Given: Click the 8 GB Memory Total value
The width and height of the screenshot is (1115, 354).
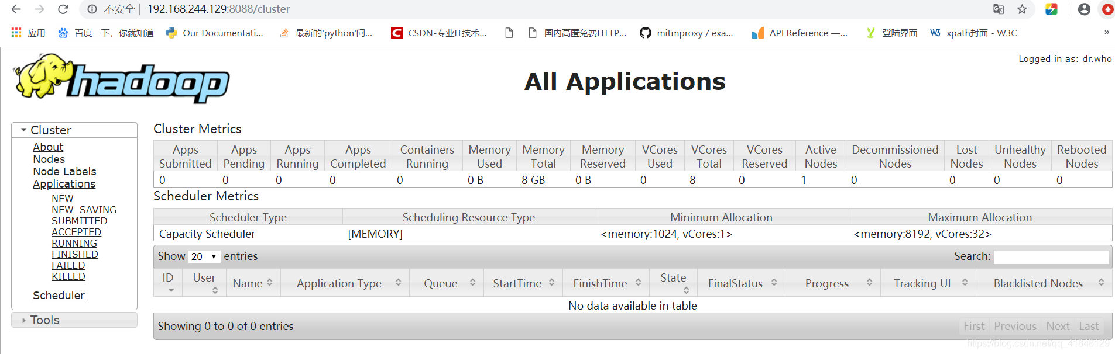Looking at the screenshot, I should coord(533,180).
